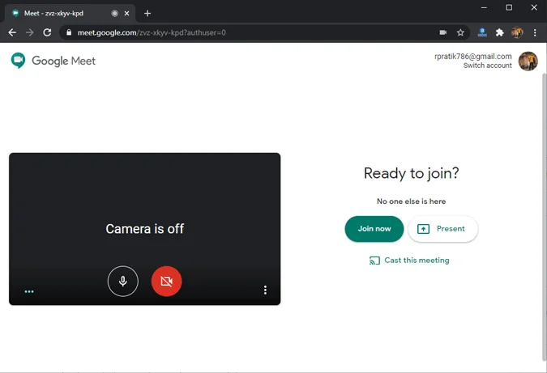Click the camera permission icon in address bar
Screen dimensions: 547x373
pyautogui.click(x=443, y=32)
